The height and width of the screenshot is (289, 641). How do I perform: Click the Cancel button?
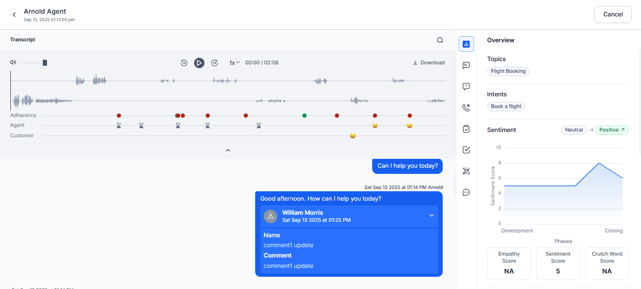pyautogui.click(x=613, y=14)
